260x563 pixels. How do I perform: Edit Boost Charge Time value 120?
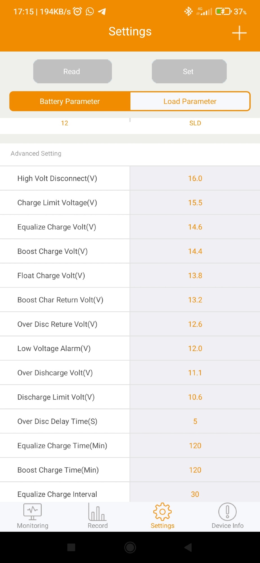[195, 470]
